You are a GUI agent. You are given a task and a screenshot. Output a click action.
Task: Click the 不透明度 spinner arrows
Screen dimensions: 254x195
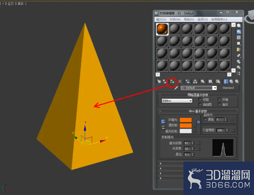pyautogui.click(x=227, y=130)
